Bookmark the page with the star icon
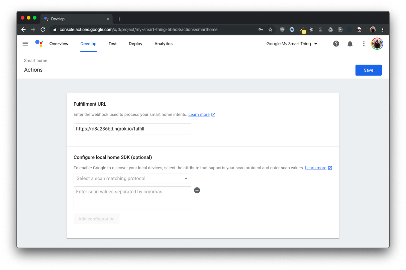The image size is (406, 270). [x=270, y=29]
